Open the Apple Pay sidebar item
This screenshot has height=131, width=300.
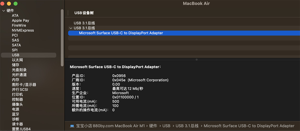tap(20, 20)
